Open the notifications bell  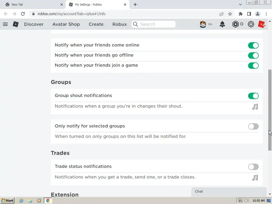tap(222, 24)
